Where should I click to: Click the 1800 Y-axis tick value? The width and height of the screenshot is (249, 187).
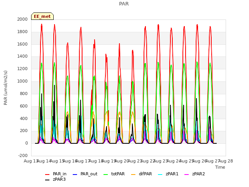click(x=23, y=32)
